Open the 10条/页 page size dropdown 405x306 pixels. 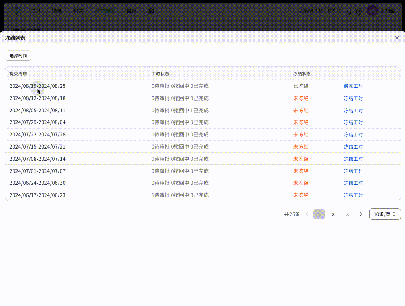click(385, 214)
